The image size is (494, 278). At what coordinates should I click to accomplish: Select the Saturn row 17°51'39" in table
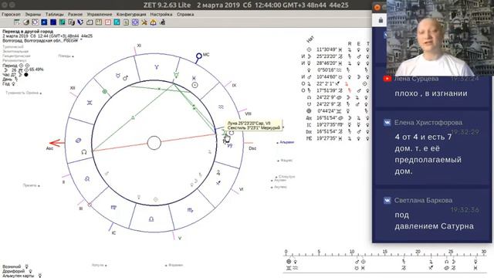tap(336, 90)
